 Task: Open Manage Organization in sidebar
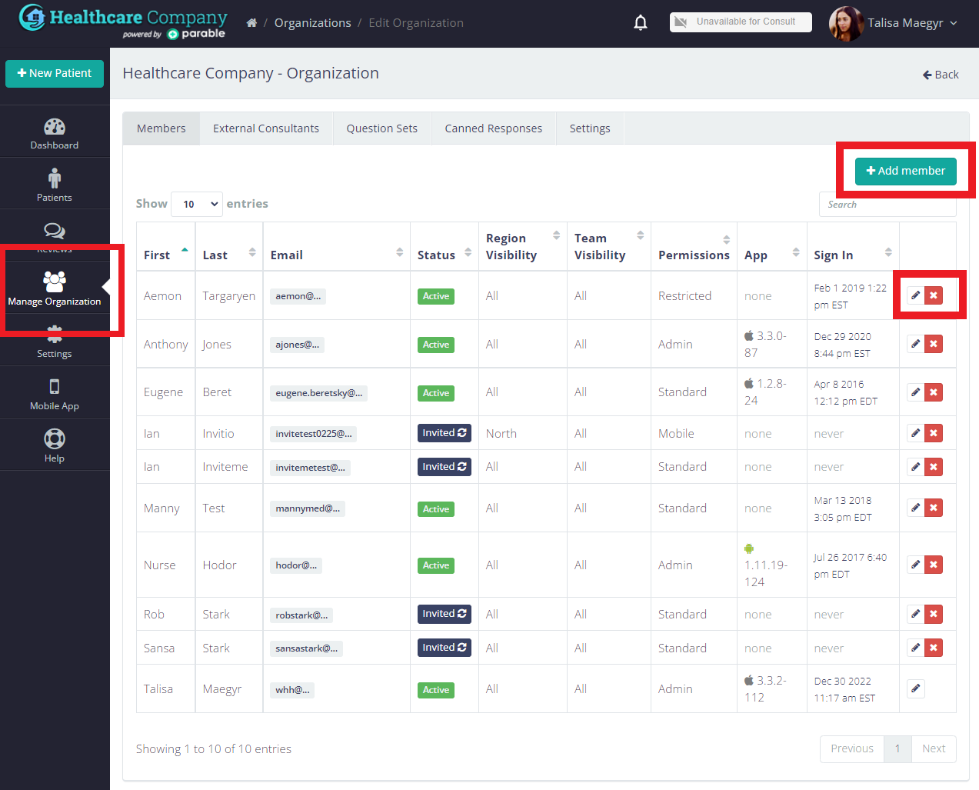[55, 288]
